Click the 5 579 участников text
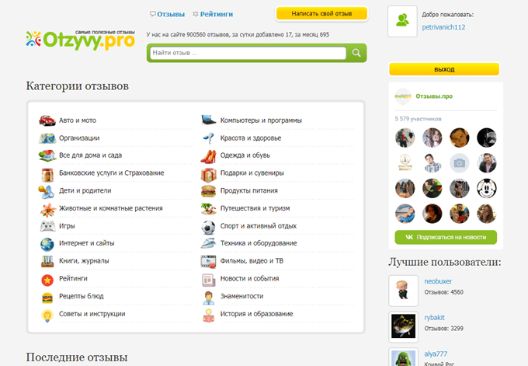528x366 pixels. coord(418,119)
